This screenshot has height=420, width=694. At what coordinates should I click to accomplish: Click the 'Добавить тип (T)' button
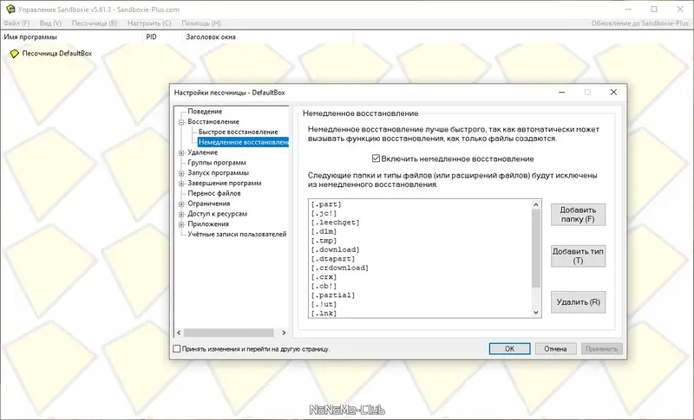[578, 255]
